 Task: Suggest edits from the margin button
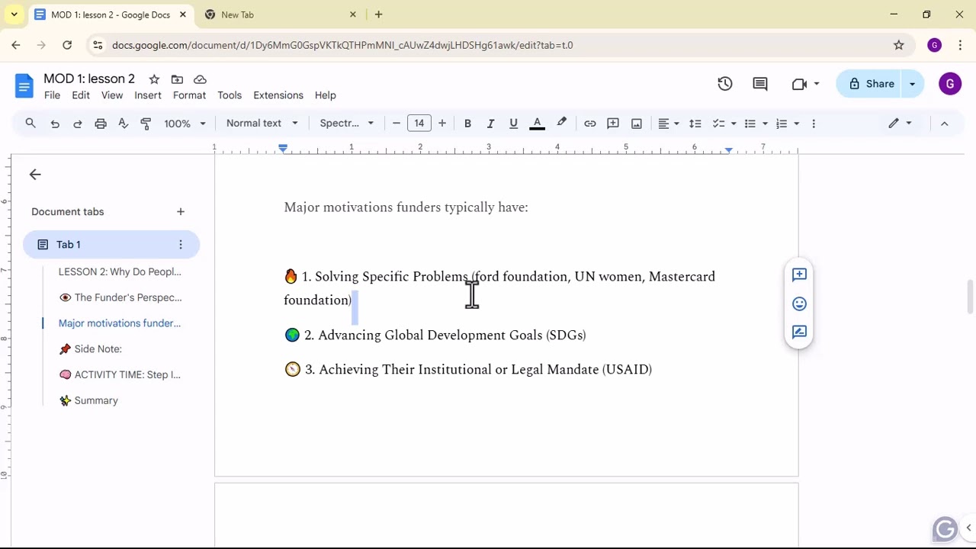click(x=799, y=332)
